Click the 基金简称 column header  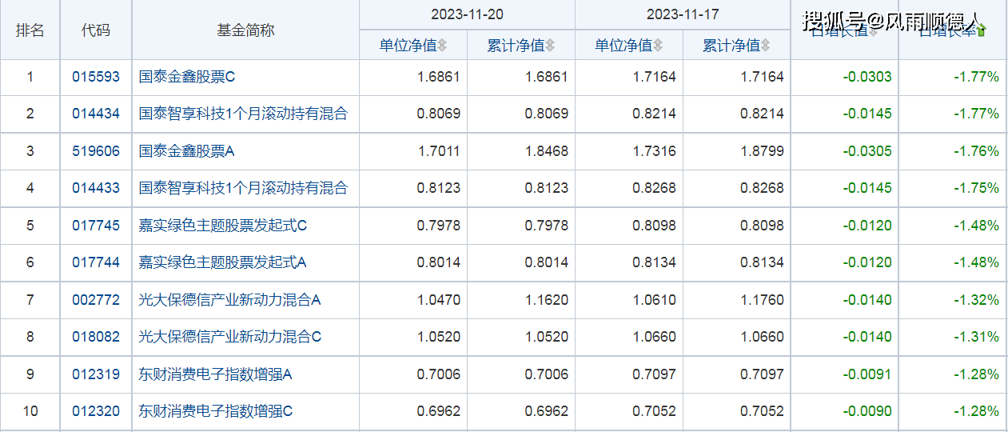[245, 30]
